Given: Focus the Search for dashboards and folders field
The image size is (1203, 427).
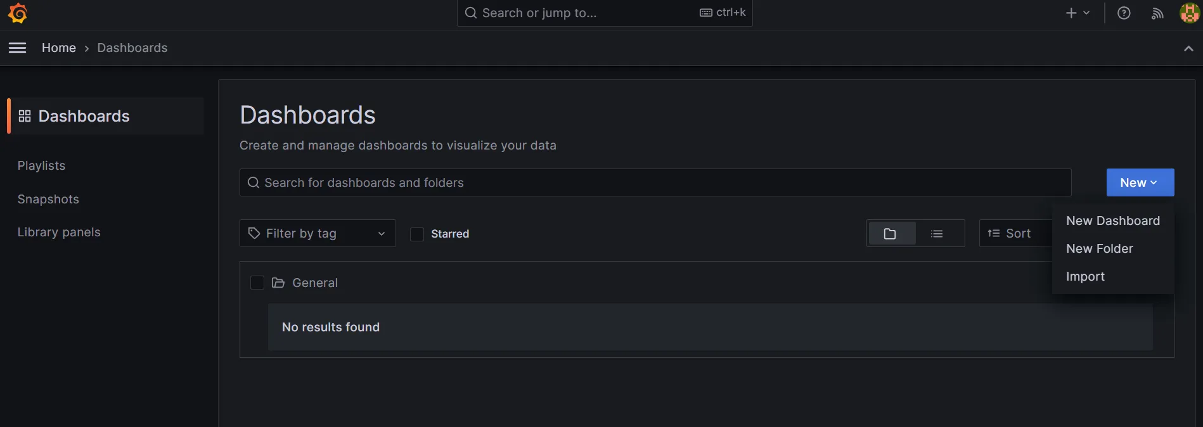Looking at the screenshot, I should coord(655,182).
